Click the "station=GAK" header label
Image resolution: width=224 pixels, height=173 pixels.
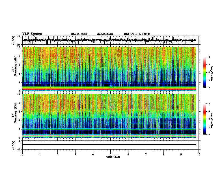(105, 34)
